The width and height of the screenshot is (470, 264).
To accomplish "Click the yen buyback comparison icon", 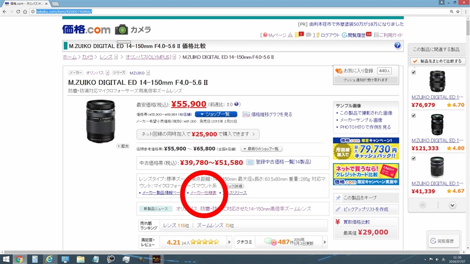I will pyautogui.click(x=338, y=222).
